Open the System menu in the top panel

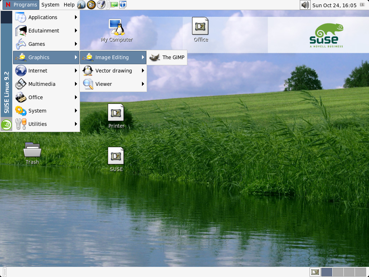(50, 5)
